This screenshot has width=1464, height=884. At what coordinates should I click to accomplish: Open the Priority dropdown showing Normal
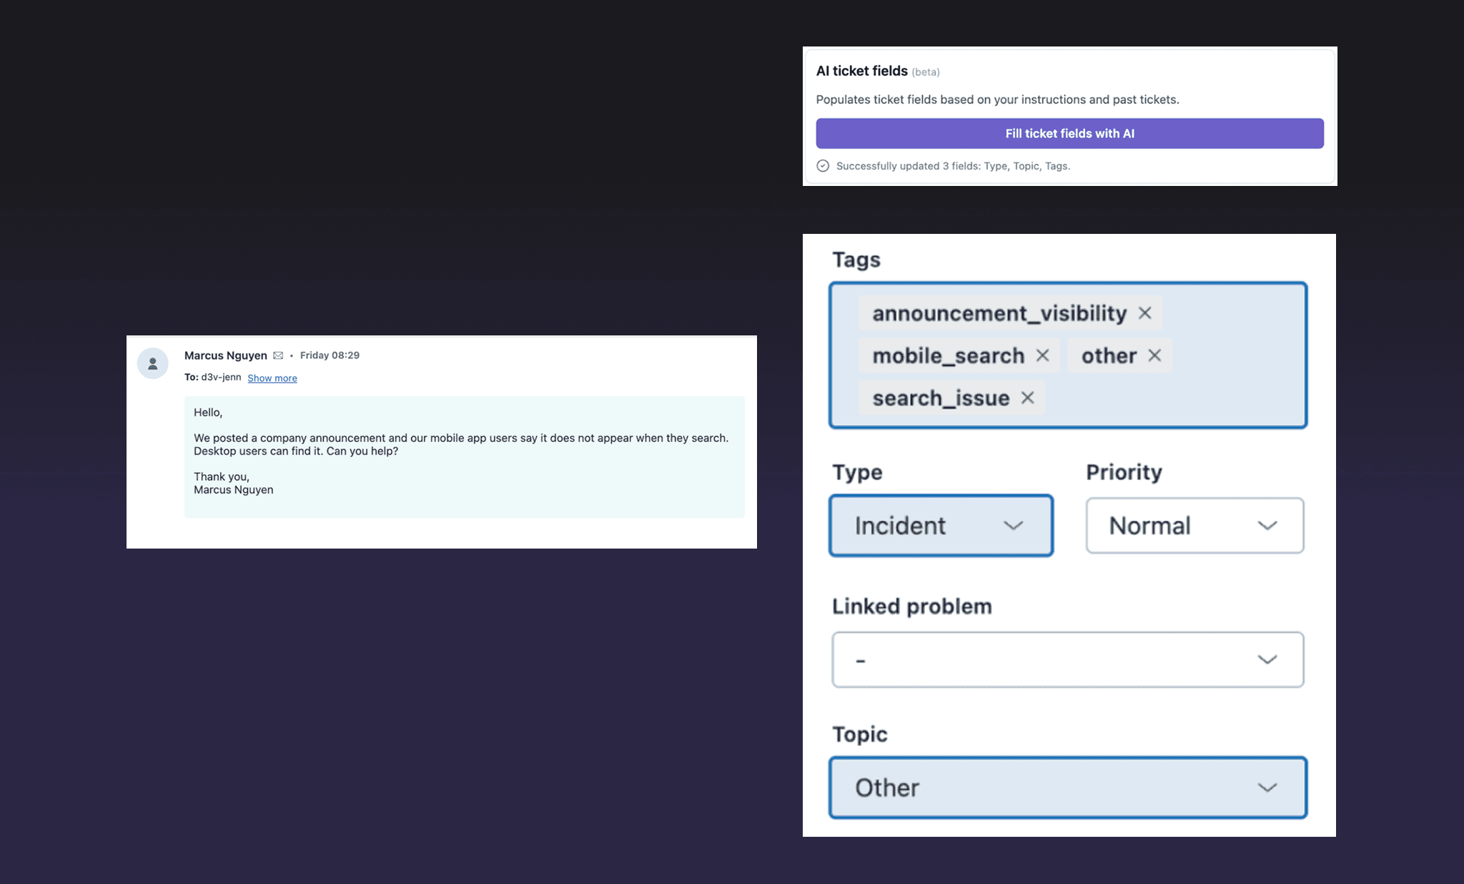1194,526
